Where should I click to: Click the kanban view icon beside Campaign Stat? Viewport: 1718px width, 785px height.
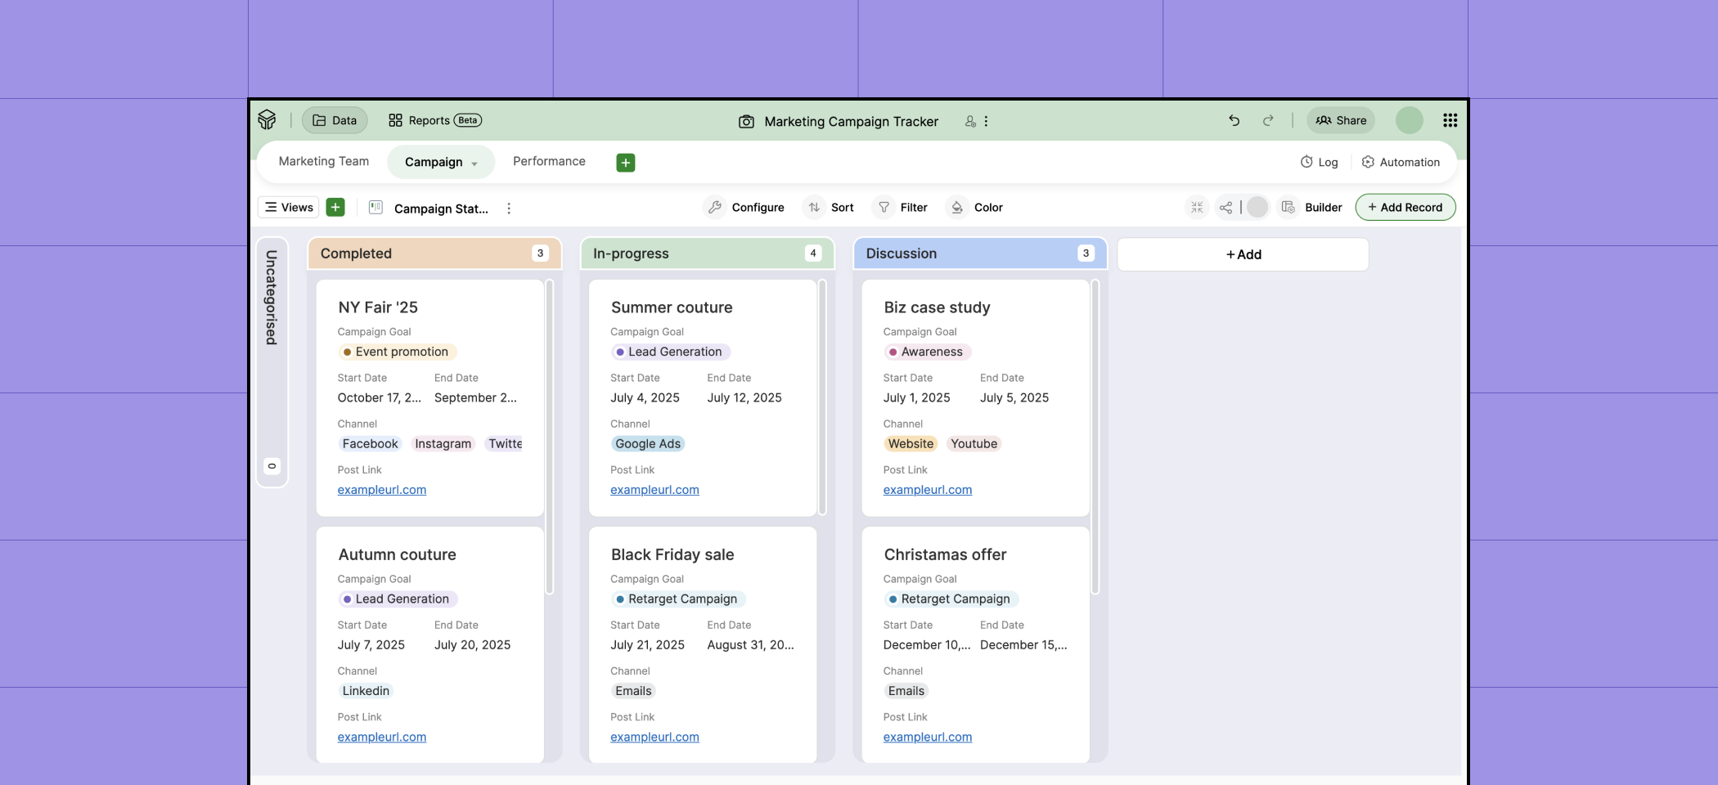[x=376, y=208]
